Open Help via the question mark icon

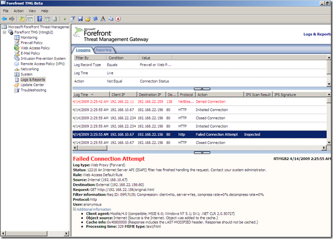click(40, 19)
